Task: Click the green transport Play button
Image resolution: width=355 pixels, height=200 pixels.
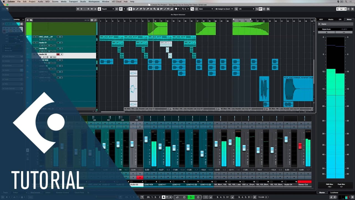Action: [191, 197]
